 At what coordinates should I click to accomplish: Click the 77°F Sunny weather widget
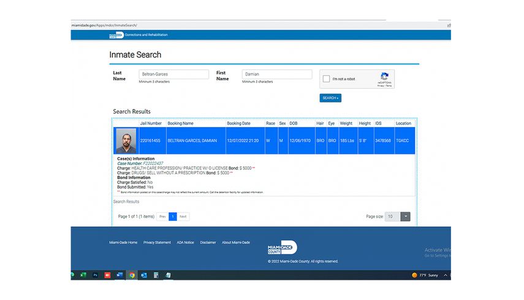425,275
